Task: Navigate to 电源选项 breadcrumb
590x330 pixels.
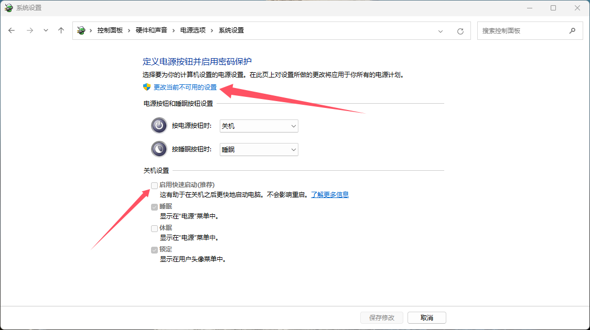Action: [193, 30]
